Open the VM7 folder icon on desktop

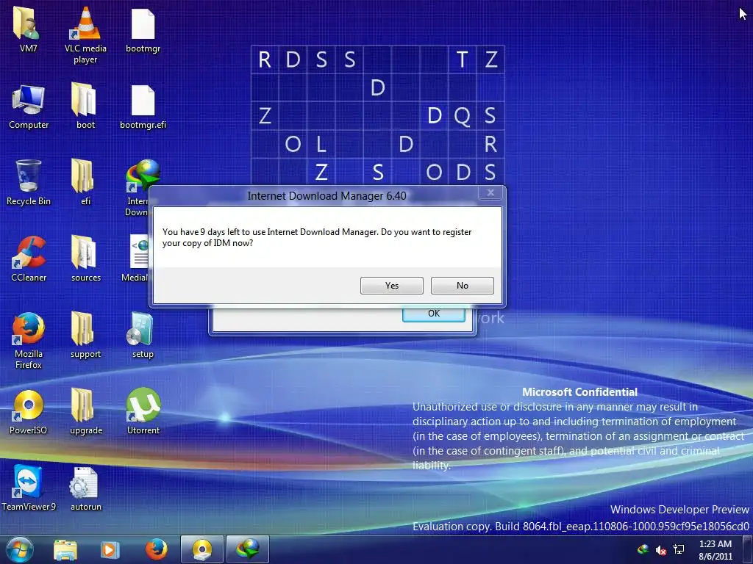[x=28, y=29]
